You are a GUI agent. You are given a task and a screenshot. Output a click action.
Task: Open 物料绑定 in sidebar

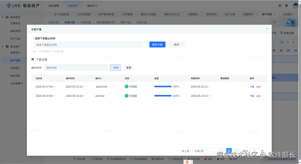[x=15, y=76]
